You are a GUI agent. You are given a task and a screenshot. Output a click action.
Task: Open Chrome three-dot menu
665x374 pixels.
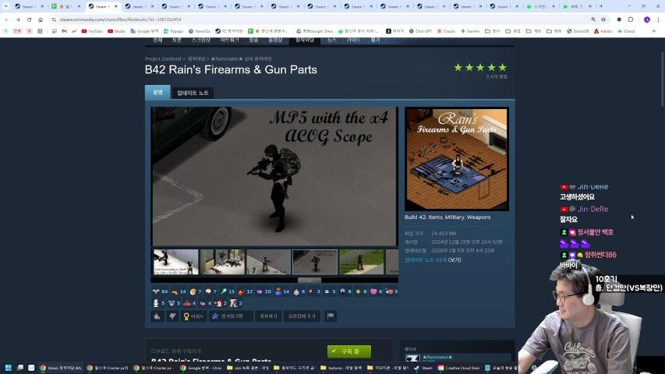pos(658,19)
